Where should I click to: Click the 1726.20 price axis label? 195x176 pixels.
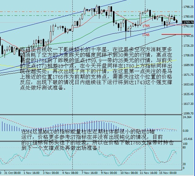pyautogui.click(x=188, y=46)
